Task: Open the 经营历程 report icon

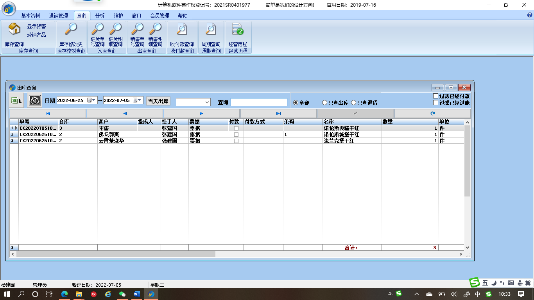Action: [238, 29]
